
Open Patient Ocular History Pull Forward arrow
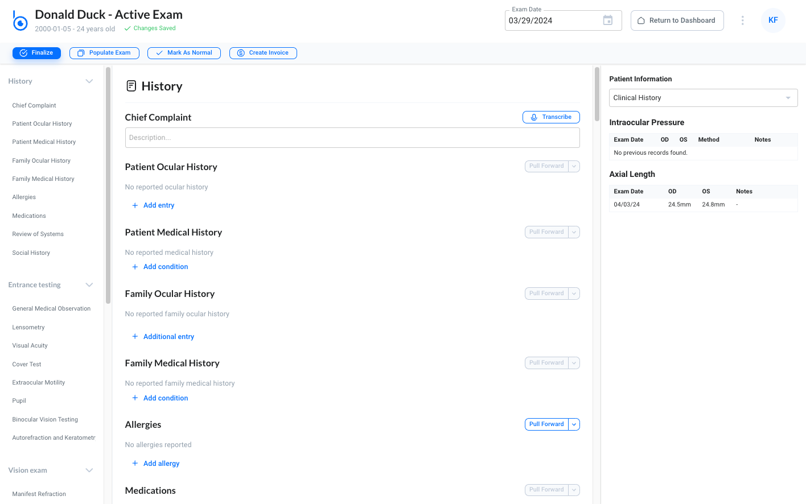coord(574,166)
